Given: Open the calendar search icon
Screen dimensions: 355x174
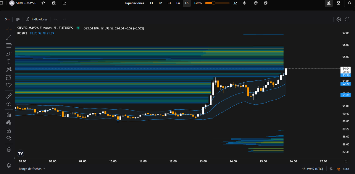Looking at the screenshot, I should (x=54, y=3).
